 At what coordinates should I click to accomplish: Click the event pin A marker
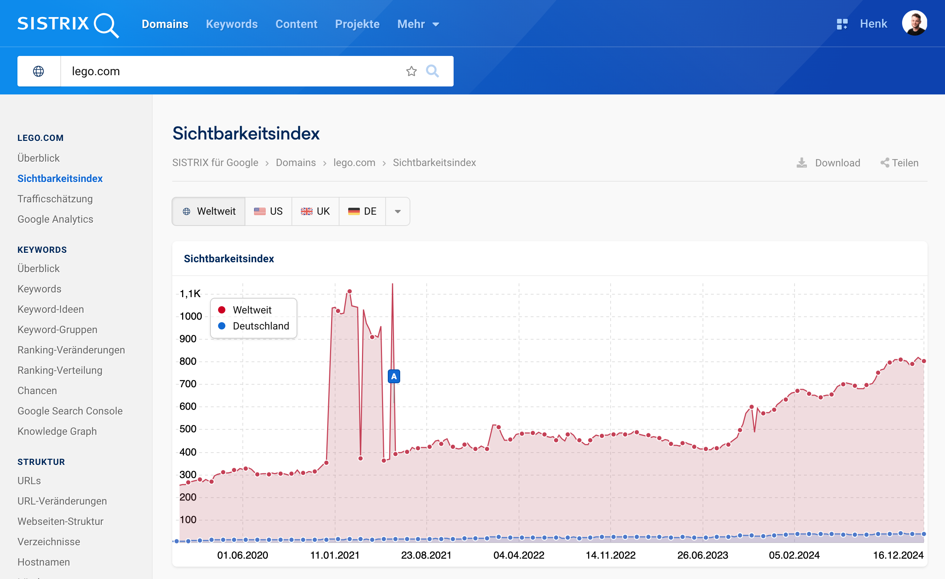(394, 376)
